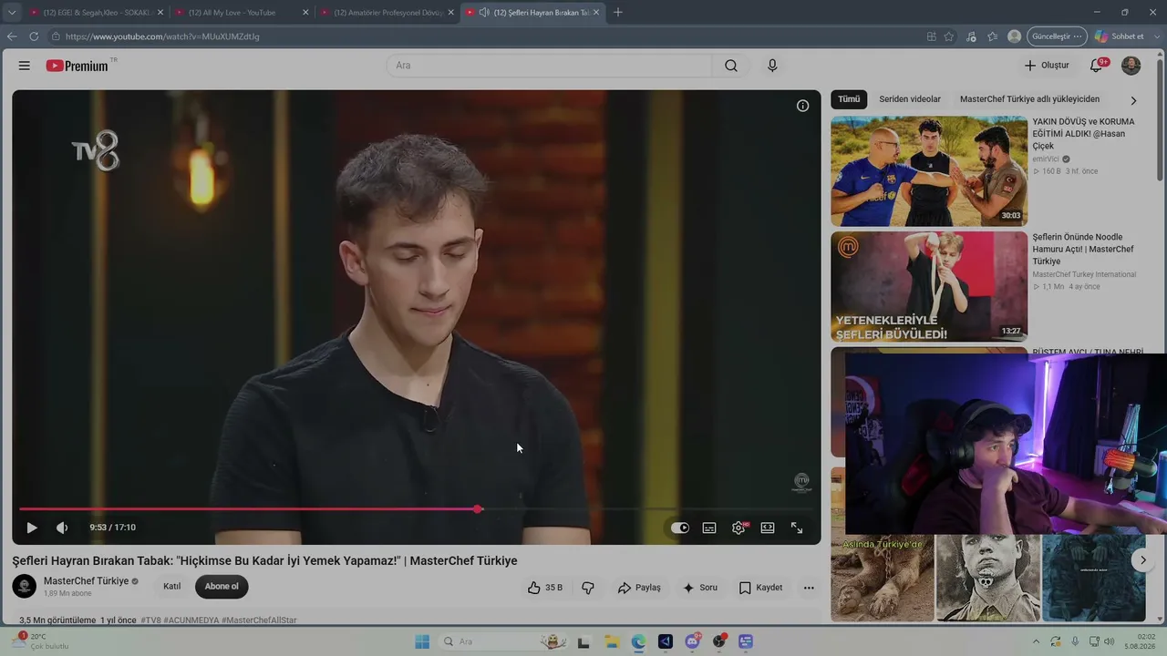Show more filter chips with right arrow
This screenshot has width=1167, height=656.
1133,100
